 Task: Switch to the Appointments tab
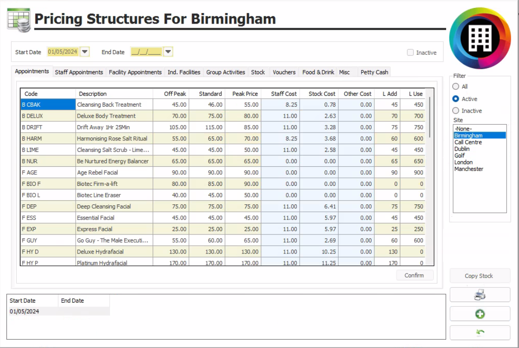click(x=32, y=71)
